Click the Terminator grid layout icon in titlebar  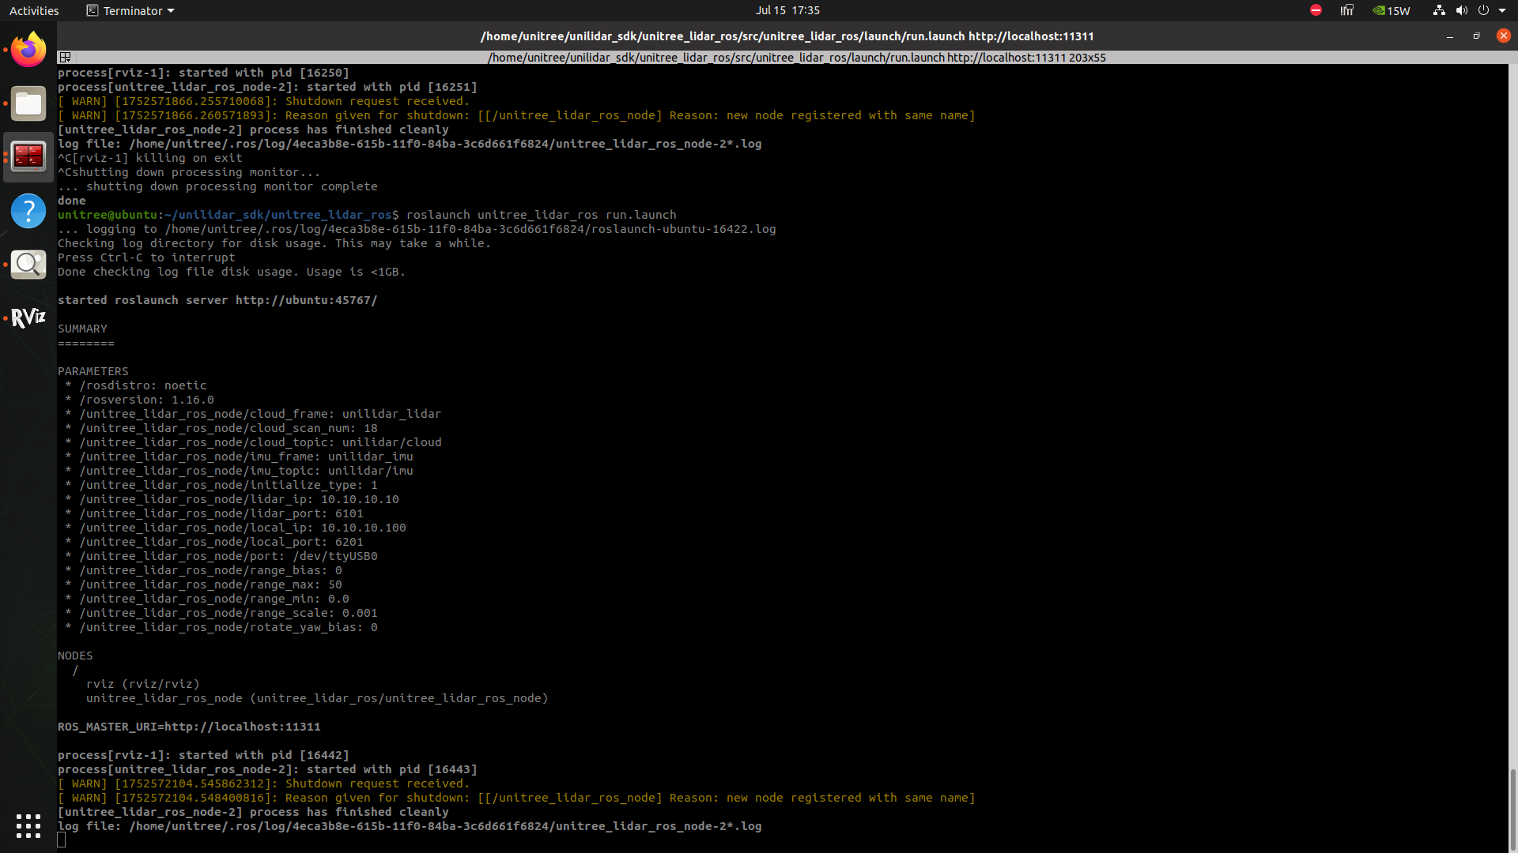tap(66, 58)
